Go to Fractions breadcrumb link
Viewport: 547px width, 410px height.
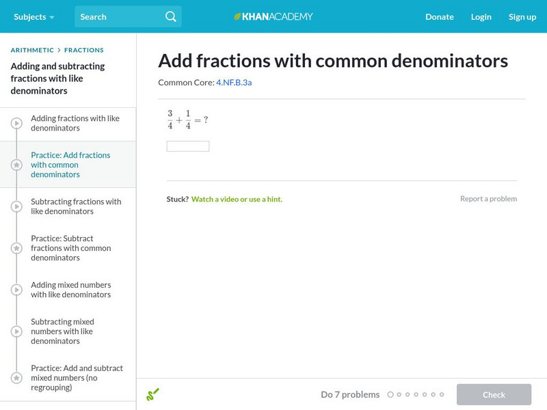[84, 50]
